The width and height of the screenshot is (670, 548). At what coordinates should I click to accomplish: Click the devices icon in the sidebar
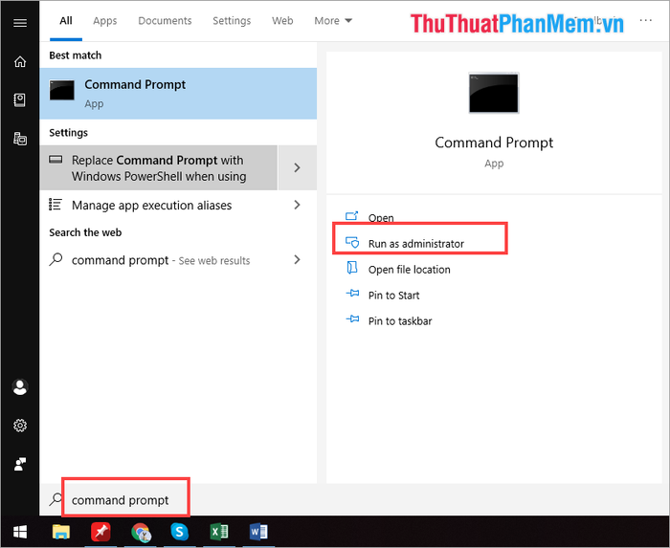tap(20, 139)
